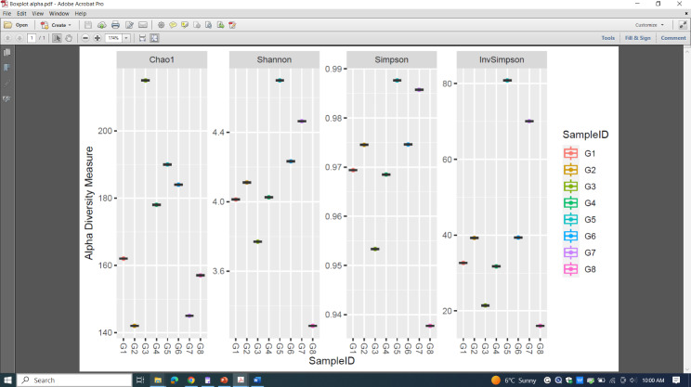
Task: Open the Fill & Sign pane
Action: coord(637,38)
